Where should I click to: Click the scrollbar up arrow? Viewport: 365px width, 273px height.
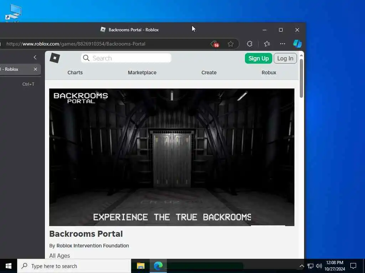[x=301, y=55]
